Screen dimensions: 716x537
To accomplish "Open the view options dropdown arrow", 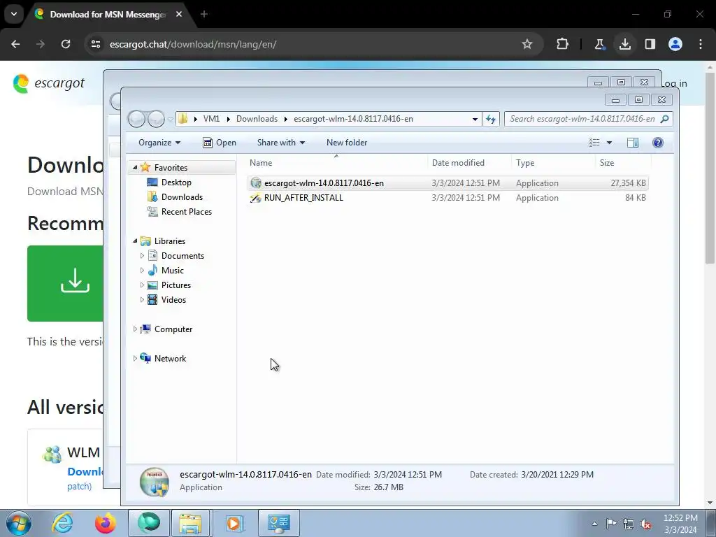I will click(609, 143).
